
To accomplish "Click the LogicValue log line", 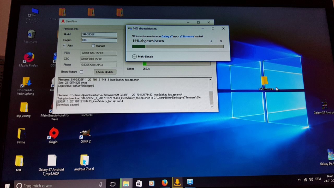I will (76, 86).
